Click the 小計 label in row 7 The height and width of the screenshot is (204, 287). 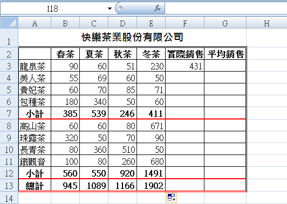[x=35, y=113]
